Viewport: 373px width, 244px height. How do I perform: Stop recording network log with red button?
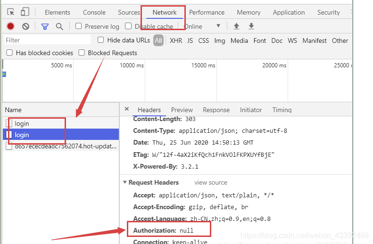coord(10,26)
